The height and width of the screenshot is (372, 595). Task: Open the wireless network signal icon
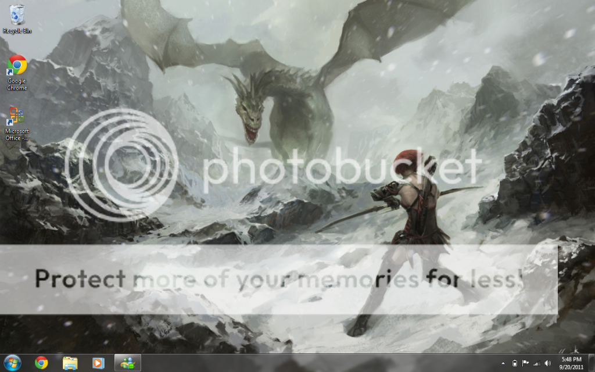(536, 363)
